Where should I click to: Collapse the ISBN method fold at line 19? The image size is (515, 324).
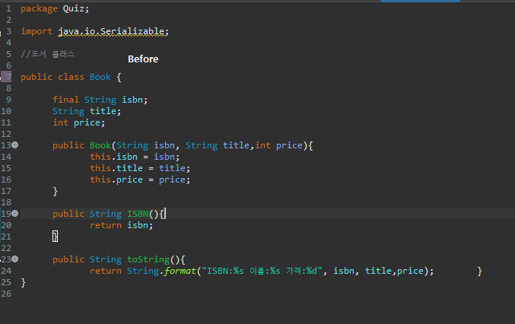coord(15,214)
